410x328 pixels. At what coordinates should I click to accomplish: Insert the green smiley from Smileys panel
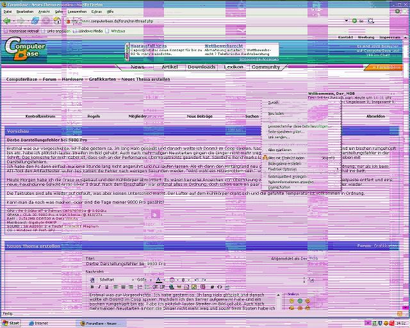pos(300,301)
